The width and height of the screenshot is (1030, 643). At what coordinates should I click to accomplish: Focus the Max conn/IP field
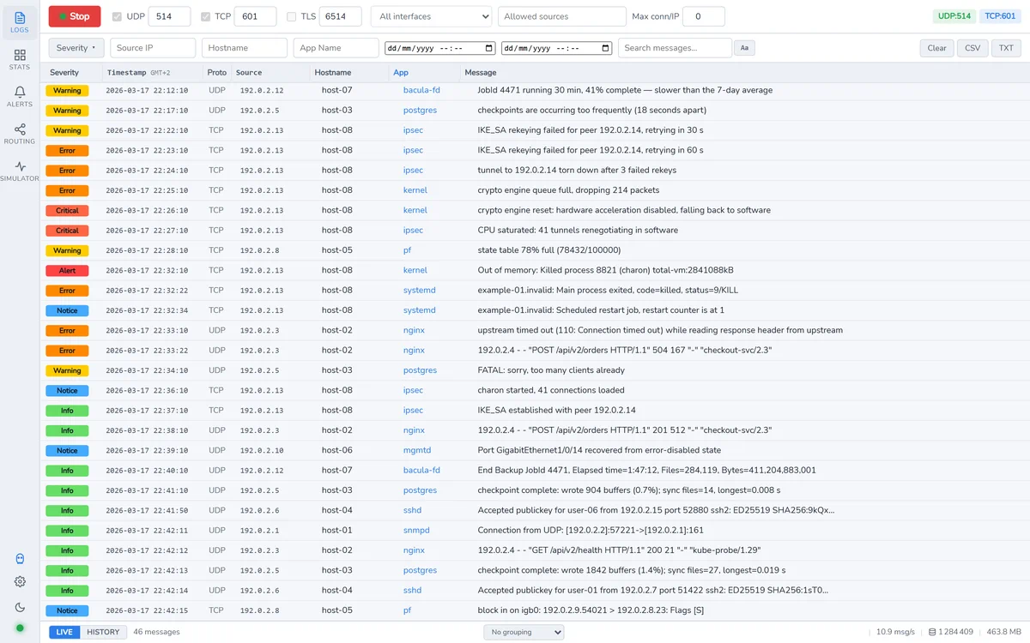(703, 16)
